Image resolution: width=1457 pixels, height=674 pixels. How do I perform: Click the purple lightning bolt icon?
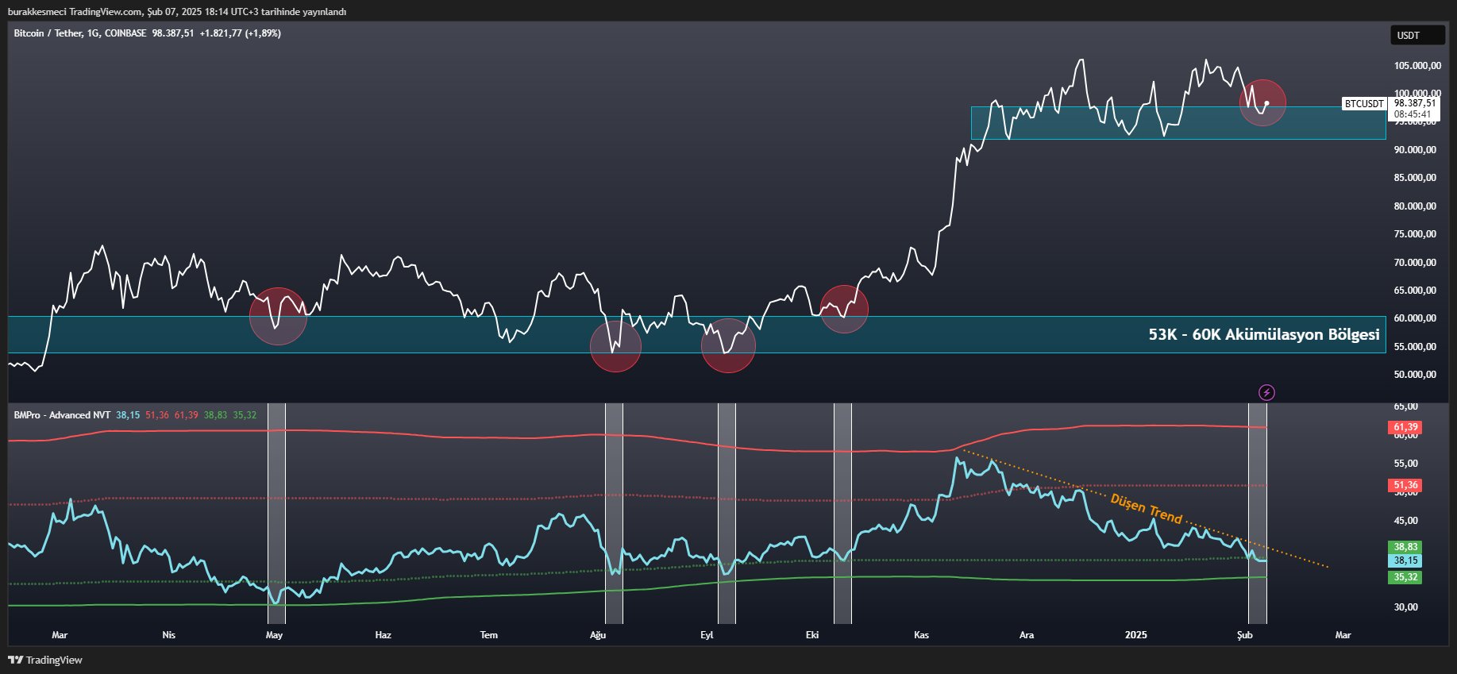1266,392
